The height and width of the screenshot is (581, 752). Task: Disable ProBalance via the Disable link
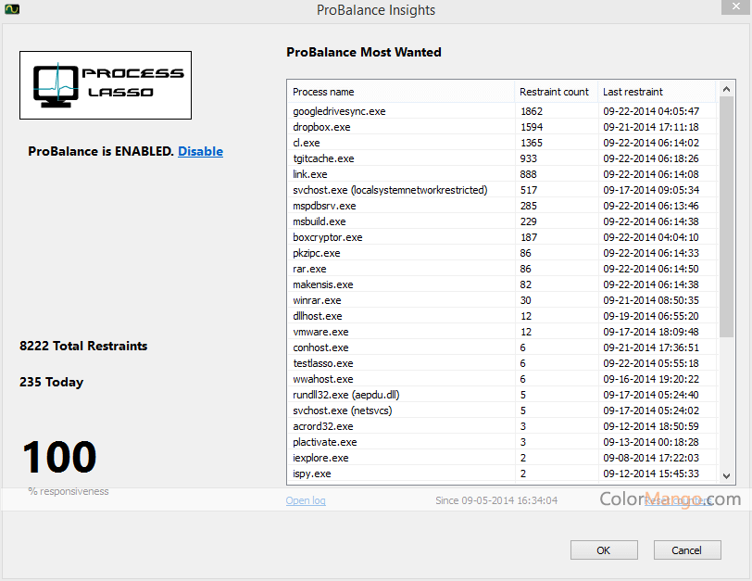(x=200, y=151)
